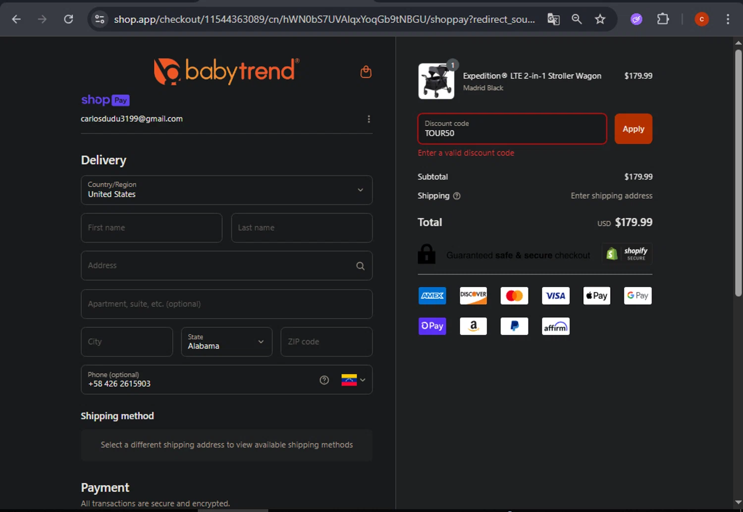This screenshot has height=512, width=743.
Task: Open the phone country flag selector
Action: (354, 380)
